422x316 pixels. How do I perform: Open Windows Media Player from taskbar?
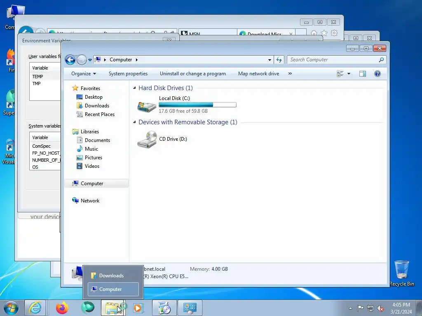pyautogui.click(x=138, y=308)
